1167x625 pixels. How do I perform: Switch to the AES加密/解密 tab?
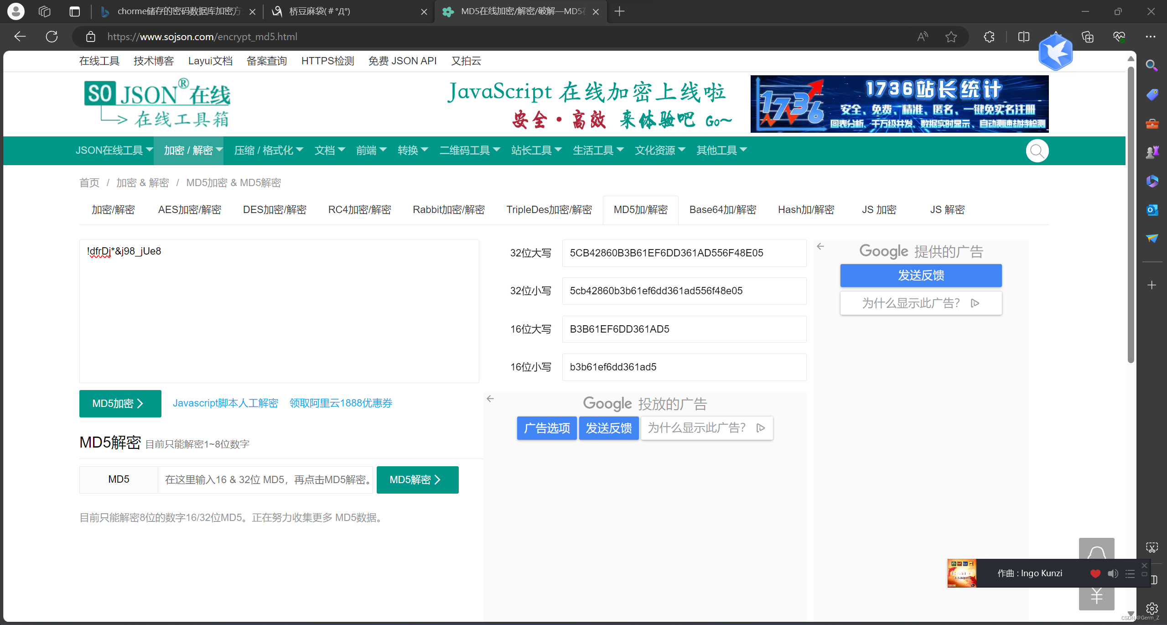pyautogui.click(x=189, y=209)
